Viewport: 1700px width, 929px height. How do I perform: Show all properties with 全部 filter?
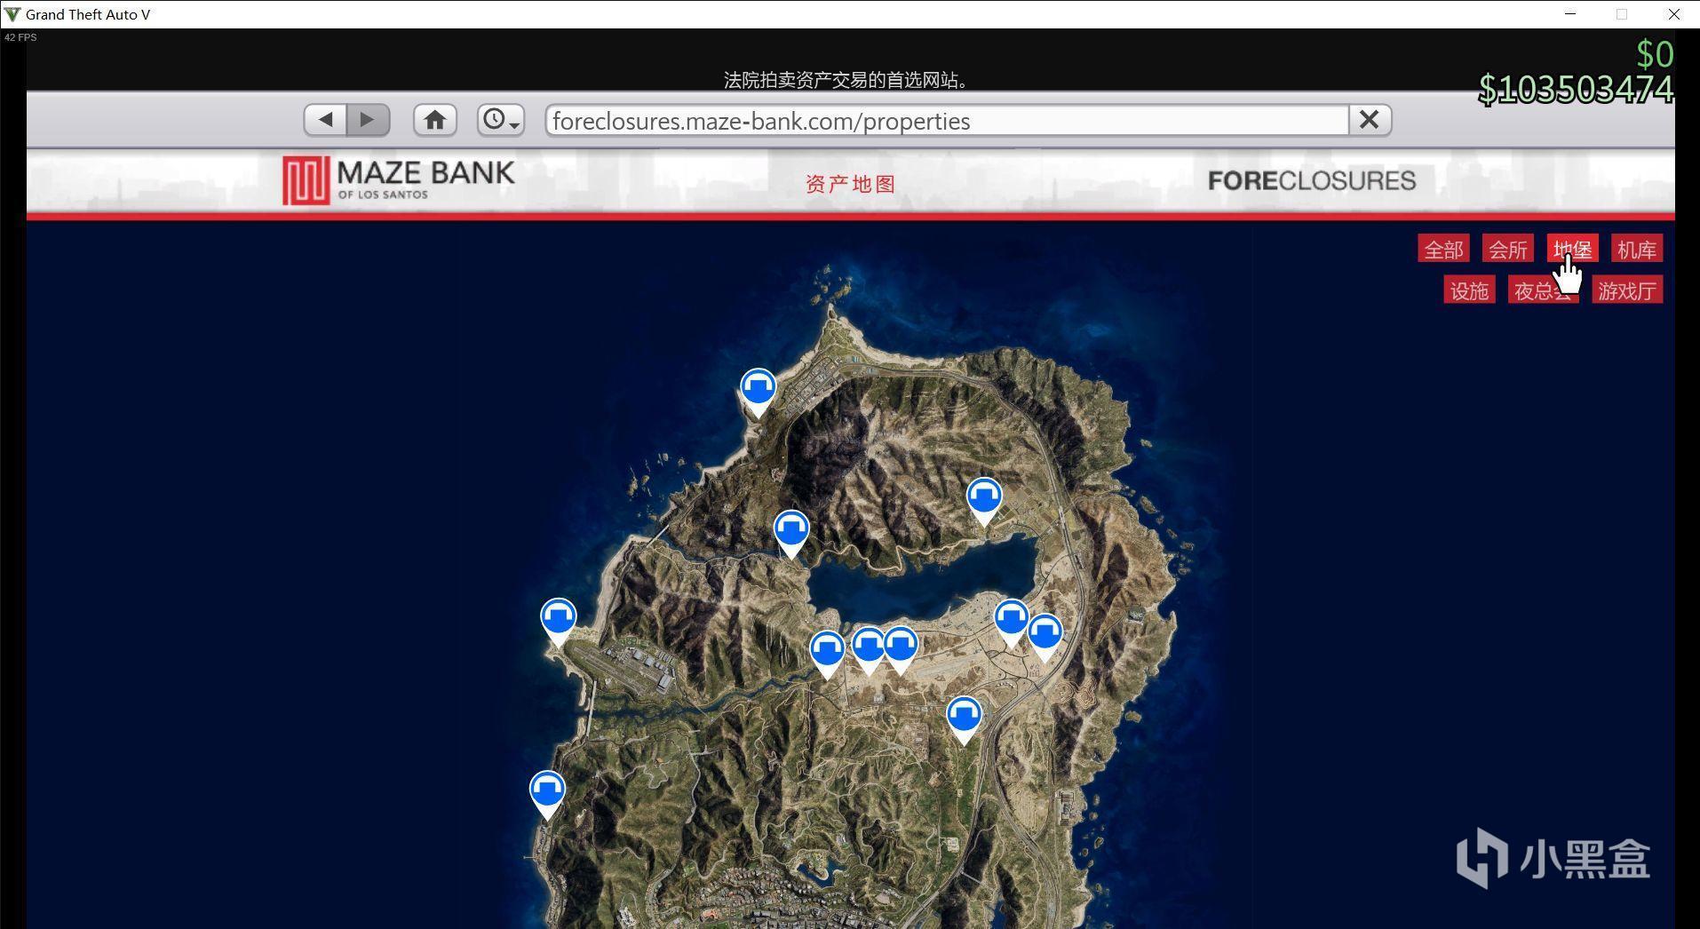(x=1443, y=250)
